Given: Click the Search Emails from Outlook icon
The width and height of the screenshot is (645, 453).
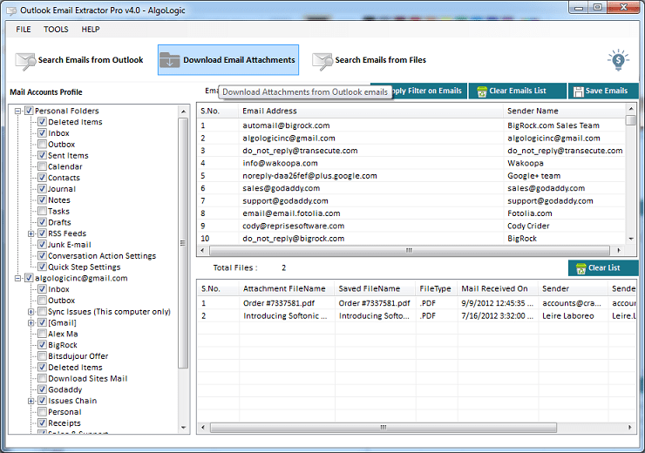Looking at the screenshot, I should (x=25, y=61).
